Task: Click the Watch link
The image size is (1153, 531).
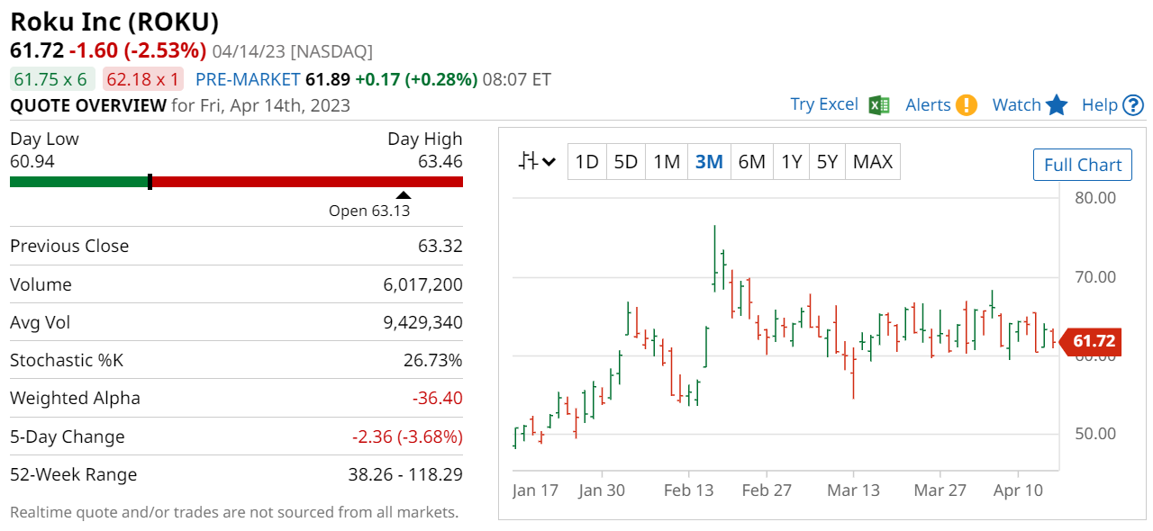Action: coord(1016,105)
